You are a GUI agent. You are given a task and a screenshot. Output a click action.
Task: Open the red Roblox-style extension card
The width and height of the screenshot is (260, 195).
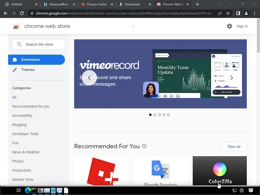click(x=102, y=171)
